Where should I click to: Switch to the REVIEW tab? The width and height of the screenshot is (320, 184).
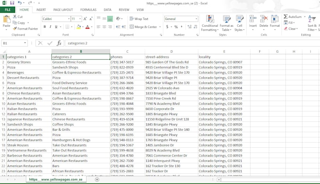[x=124, y=9]
